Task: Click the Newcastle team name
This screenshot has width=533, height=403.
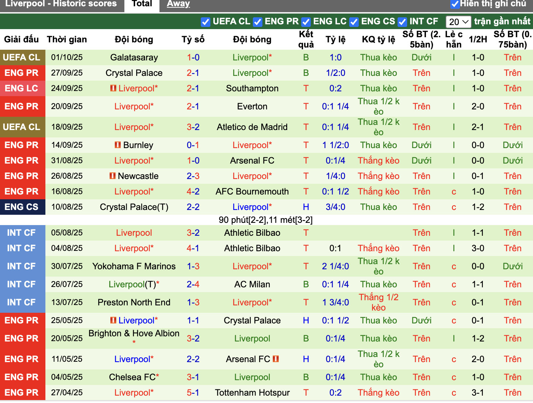Action: click(138, 176)
